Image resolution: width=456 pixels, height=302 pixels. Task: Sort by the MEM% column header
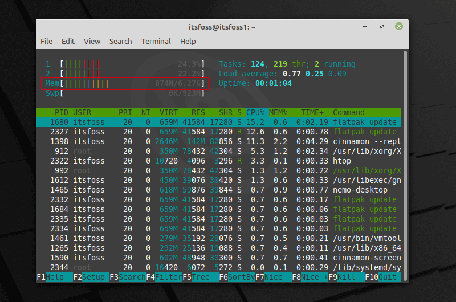(x=278, y=112)
